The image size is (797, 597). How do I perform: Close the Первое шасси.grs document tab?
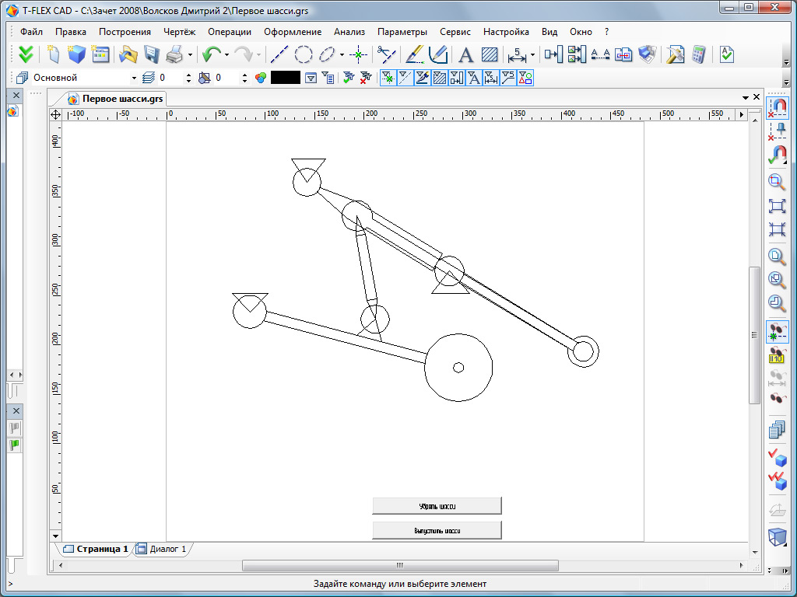click(757, 97)
